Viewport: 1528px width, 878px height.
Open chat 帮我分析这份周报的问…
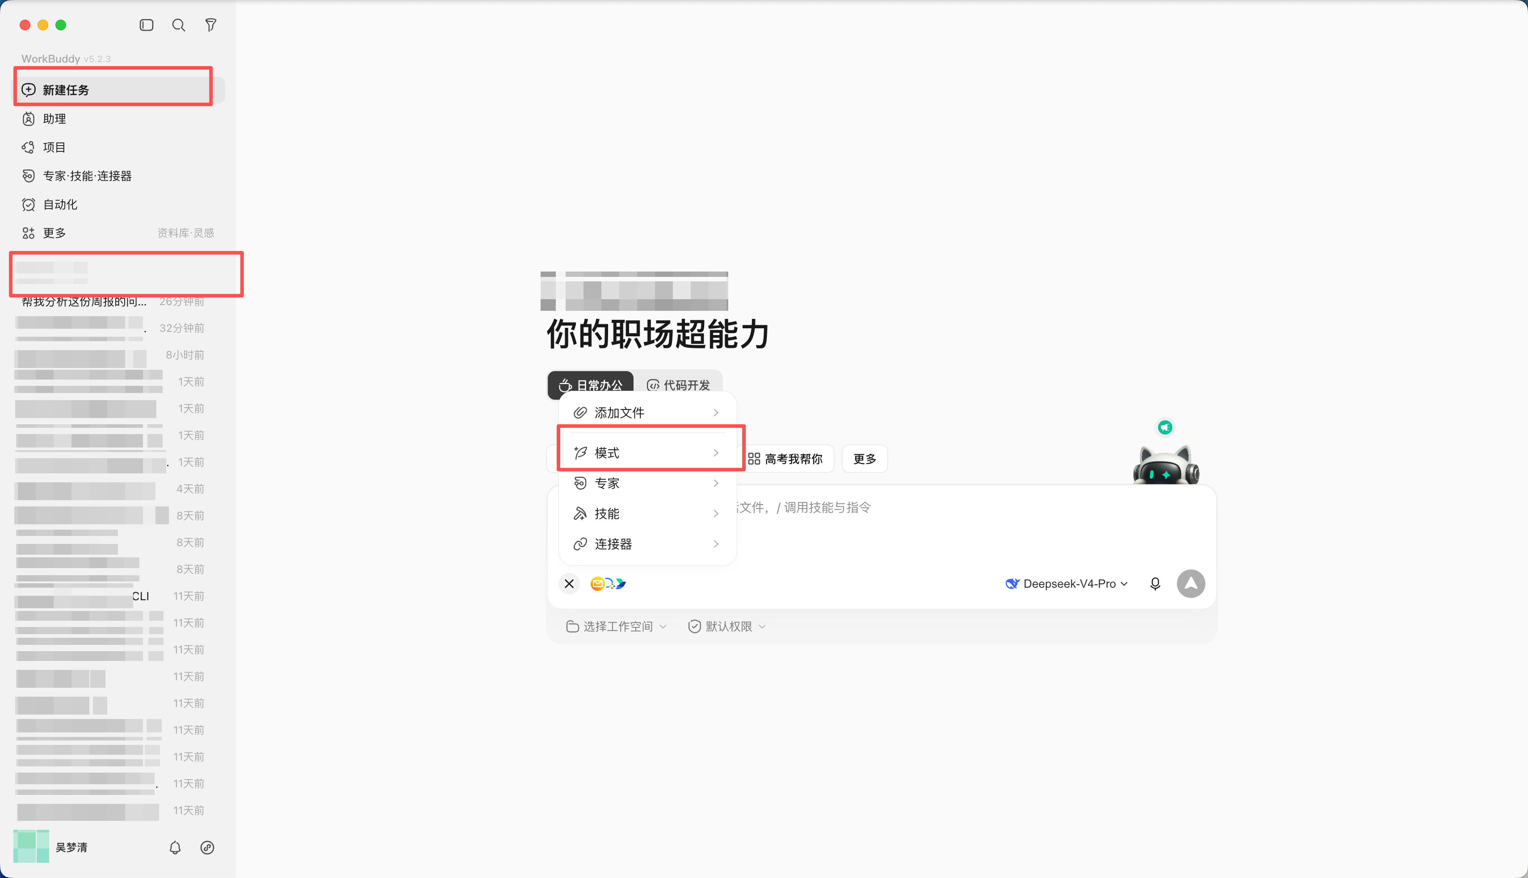click(x=113, y=301)
